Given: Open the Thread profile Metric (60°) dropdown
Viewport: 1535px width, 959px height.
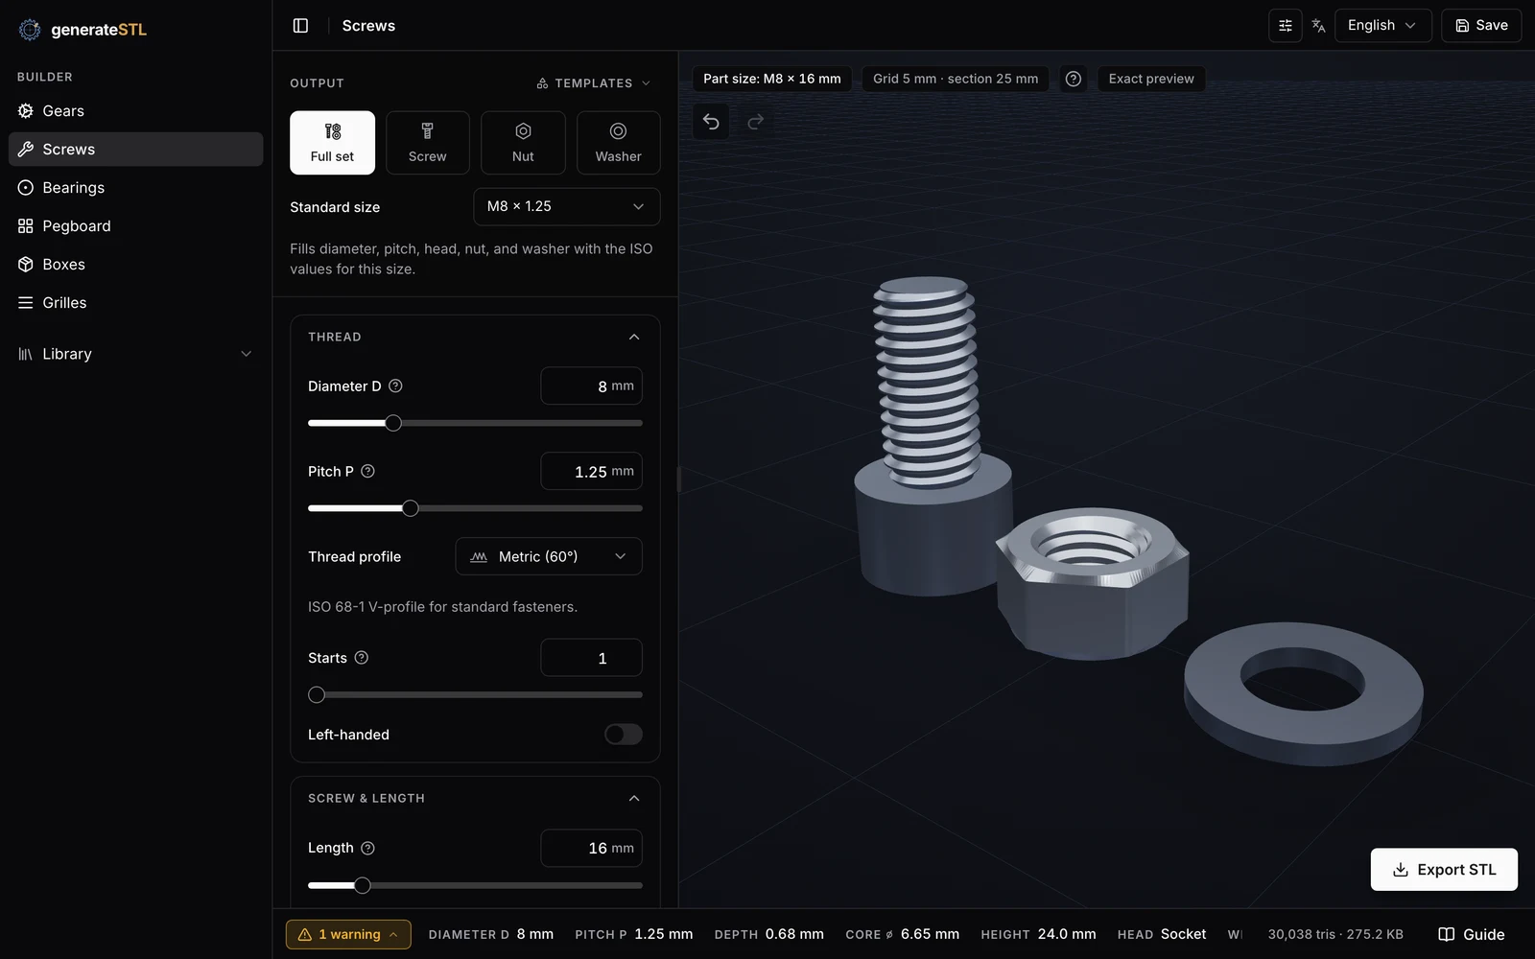Looking at the screenshot, I should coord(549,556).
